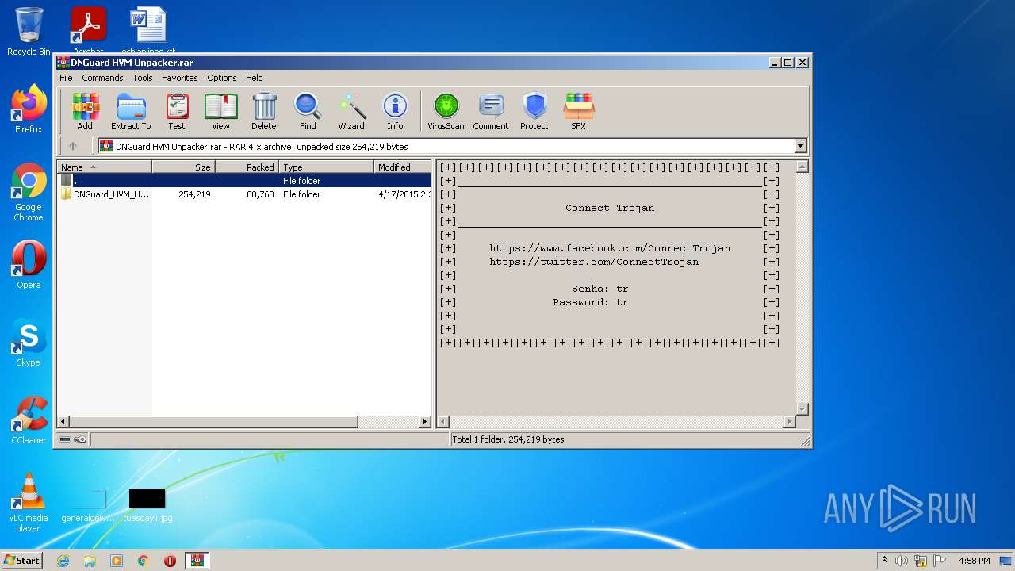The width and height of the screenshot is (1015, 571).
Task: Open the tuesdayti.jpg desktop file
Action: 147,505
